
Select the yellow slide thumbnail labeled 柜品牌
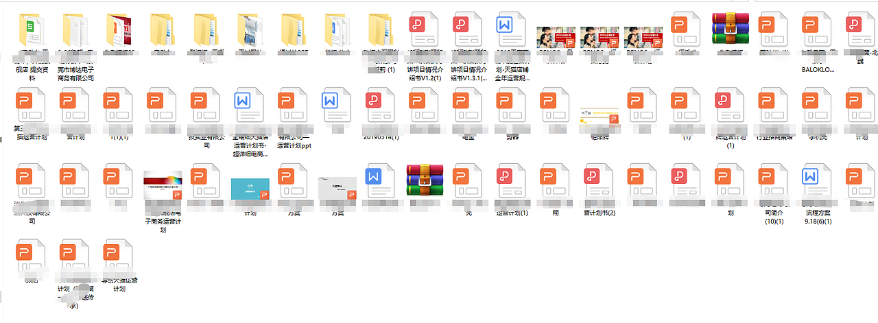[600, 115]
